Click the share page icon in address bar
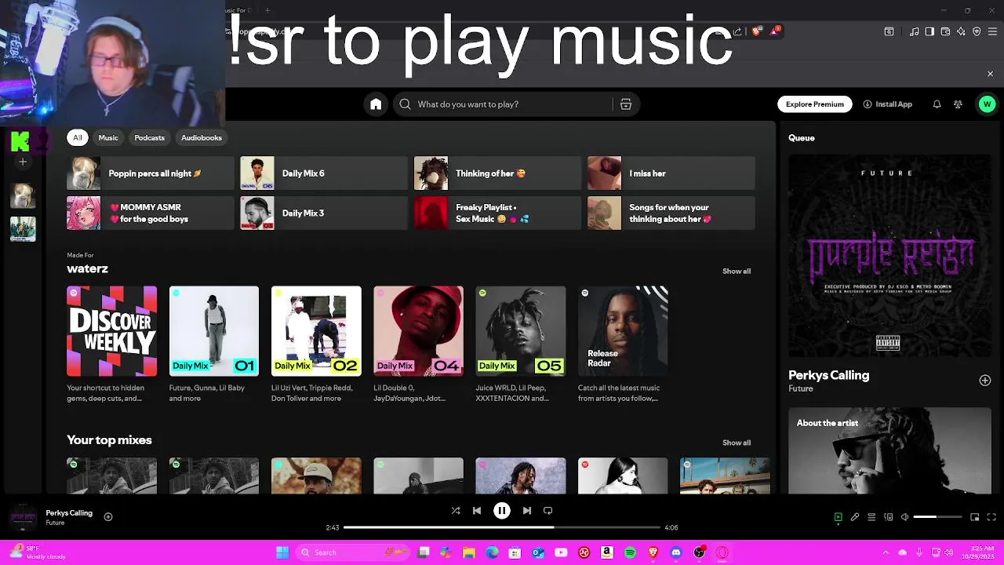Viewport: 1004px width, 565px height. pyautogui.click(x=737, y=31)
